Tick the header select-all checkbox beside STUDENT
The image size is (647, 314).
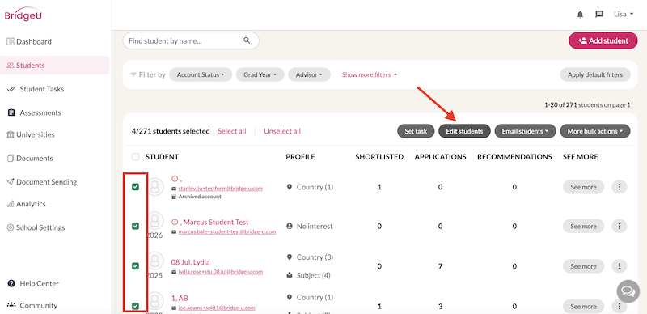pos(135,157)
